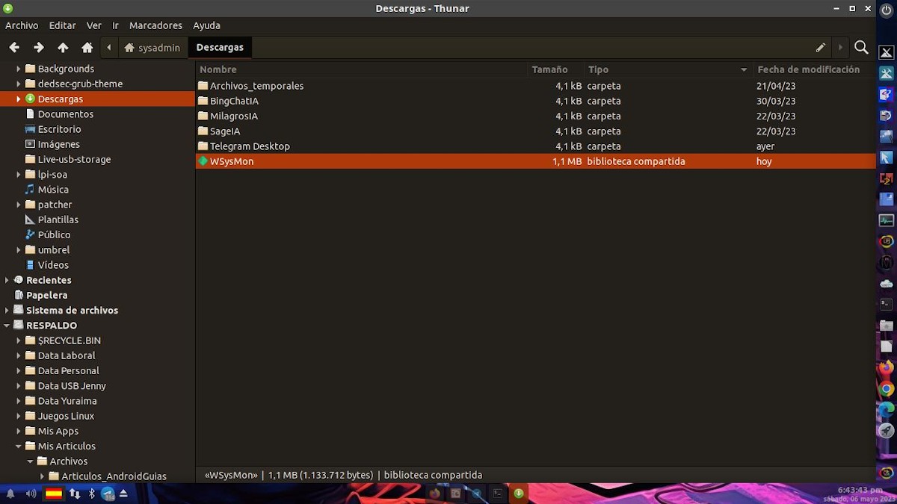Click the power button at top-right corner
This screenshot has width=897, height=504.
pyautogui.click(x=887, y=10)
